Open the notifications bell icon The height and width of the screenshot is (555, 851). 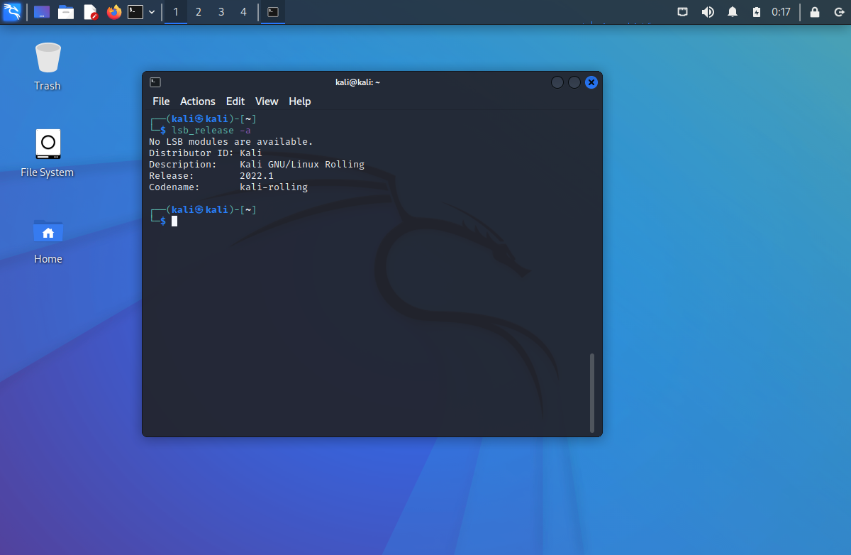tap(733, 12)
